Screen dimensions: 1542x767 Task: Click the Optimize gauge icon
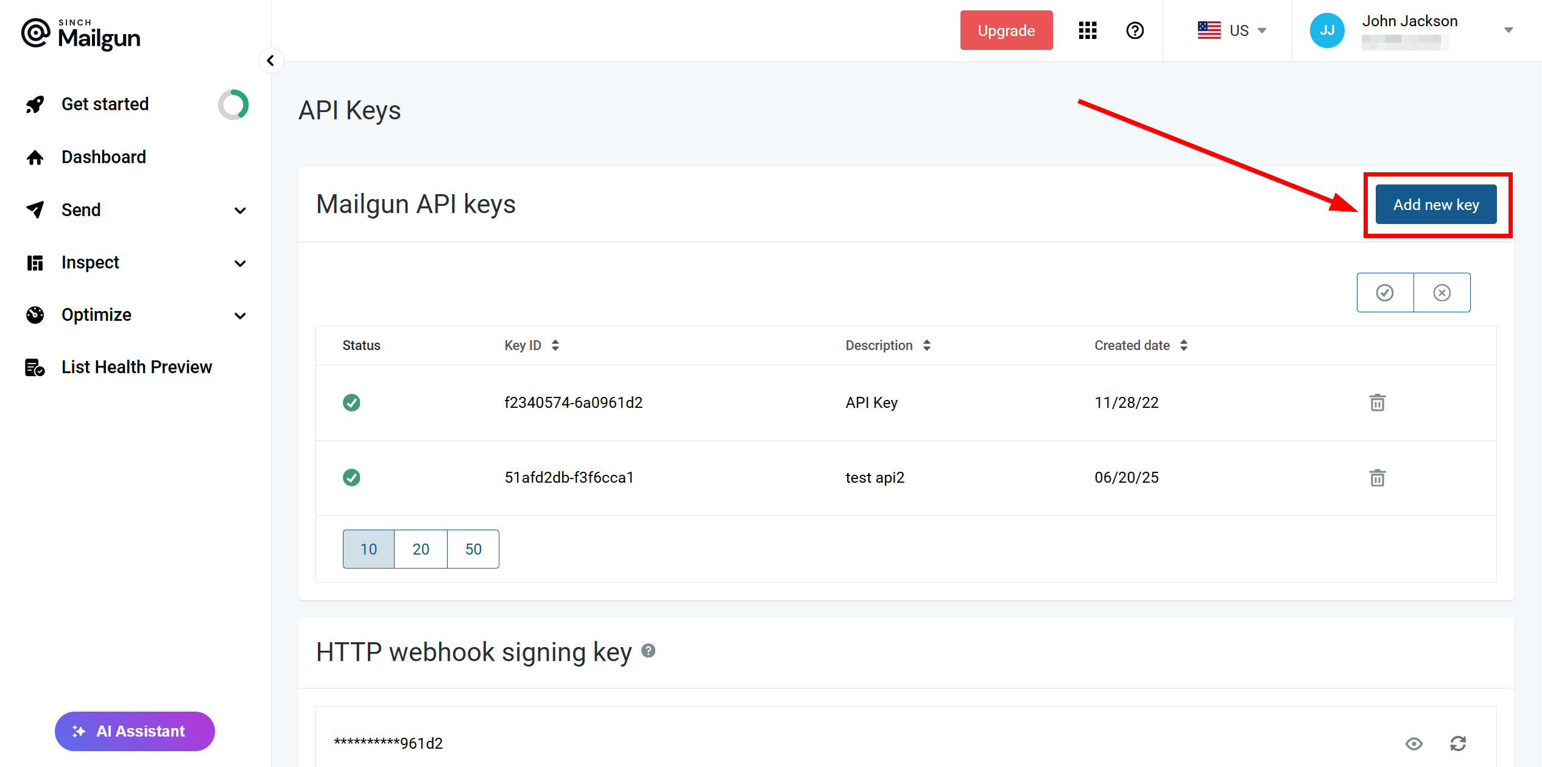click(x=35, y=315)
